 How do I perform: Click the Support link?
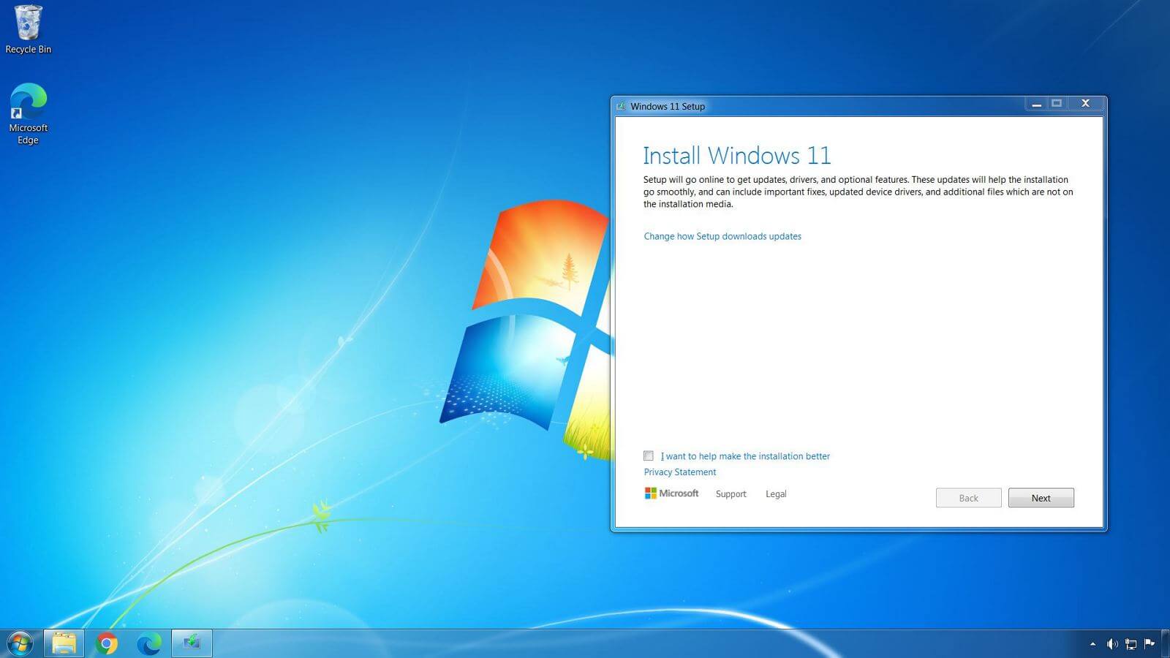tap(731, 494)
